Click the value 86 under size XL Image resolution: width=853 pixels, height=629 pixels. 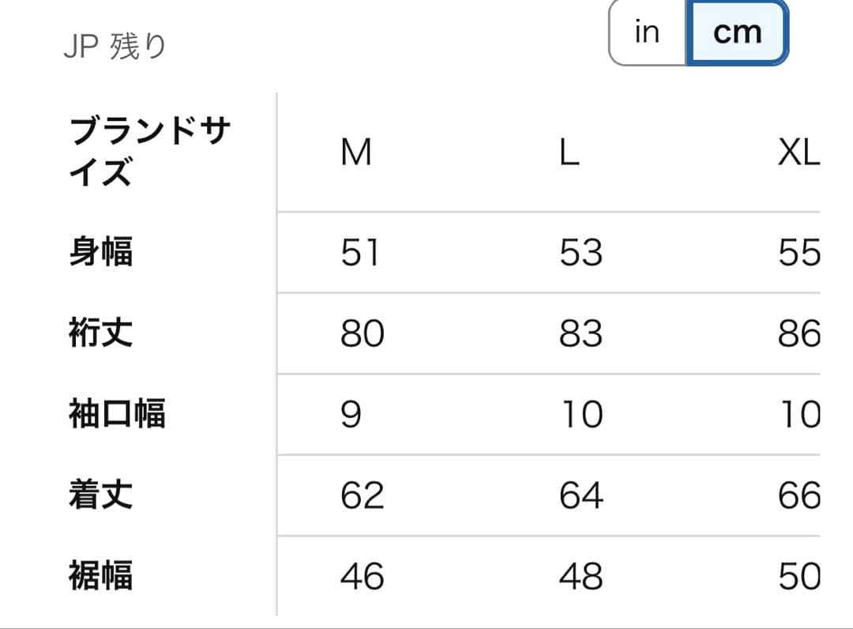click(x=799, y=333)
